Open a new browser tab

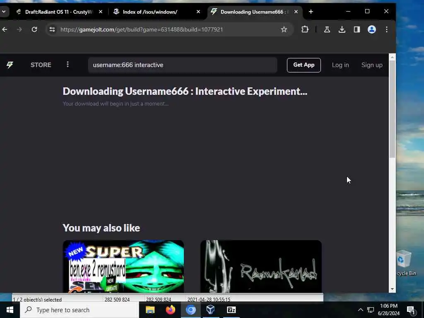(x=311, y=12)
